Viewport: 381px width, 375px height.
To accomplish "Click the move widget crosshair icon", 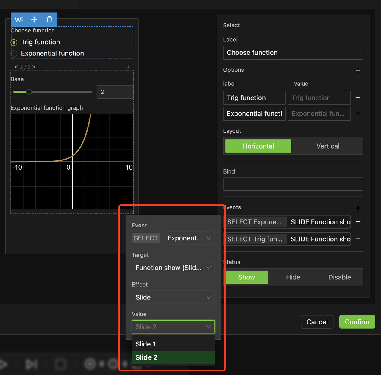I will coord(34,20).
